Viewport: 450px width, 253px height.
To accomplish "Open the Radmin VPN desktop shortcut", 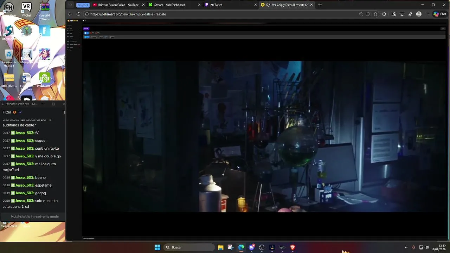I will [x=8, y=225].
